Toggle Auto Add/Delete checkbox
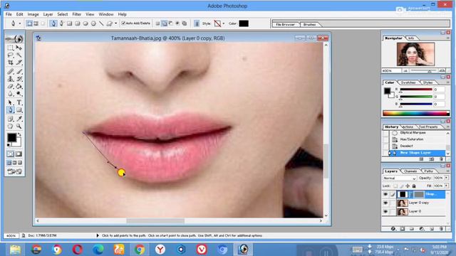This screenshot has height=256, width=456. click(123, 23)
